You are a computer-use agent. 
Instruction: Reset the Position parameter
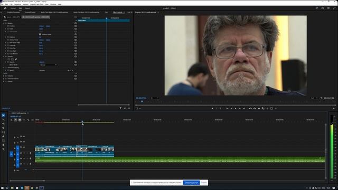point(76,26)
